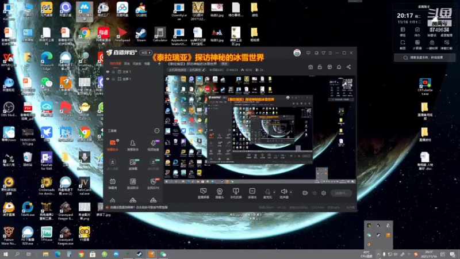Click the user avatar in the title bar
The image size is (460, 259).
pos(297,53)
